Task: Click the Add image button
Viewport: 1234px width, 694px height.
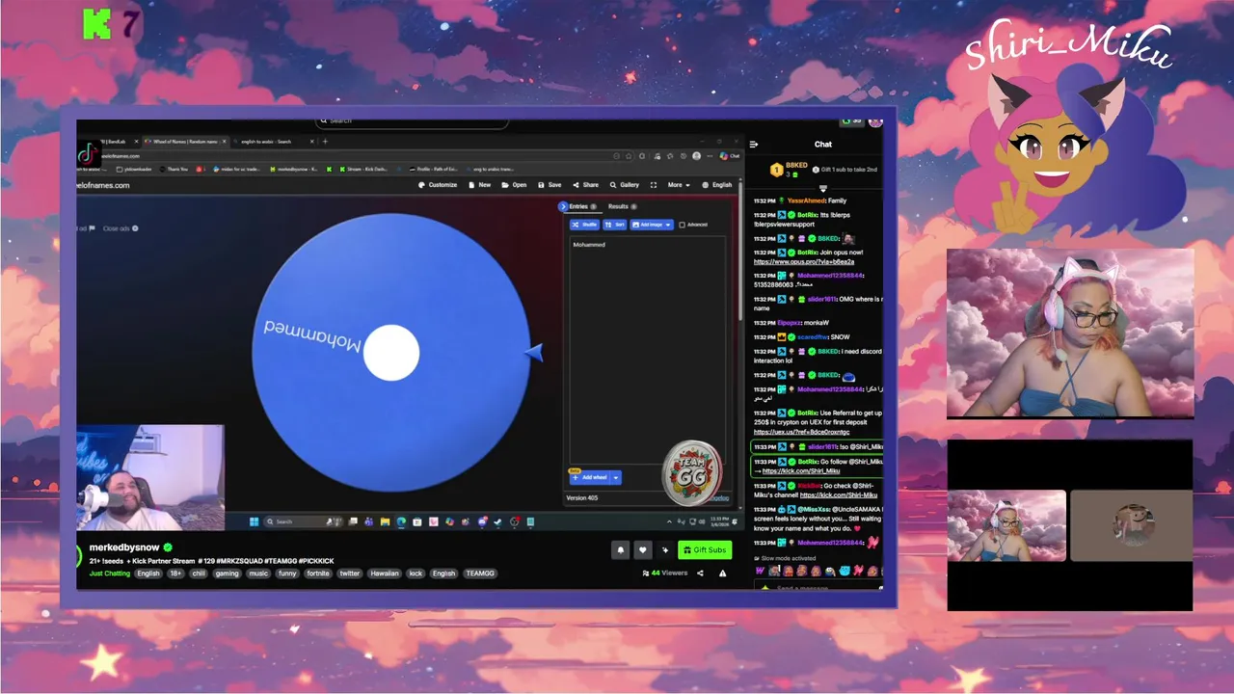Action: pos(652,225)
